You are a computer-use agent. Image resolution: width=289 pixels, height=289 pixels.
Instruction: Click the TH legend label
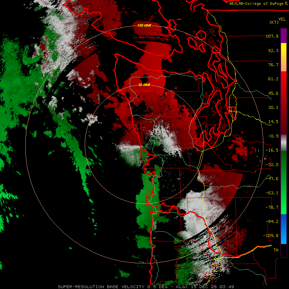pos(276,250)
